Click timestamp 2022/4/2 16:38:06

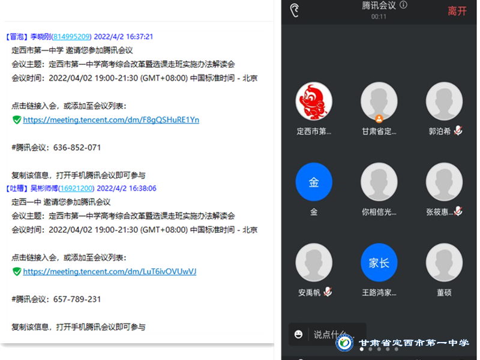[127, 188]
